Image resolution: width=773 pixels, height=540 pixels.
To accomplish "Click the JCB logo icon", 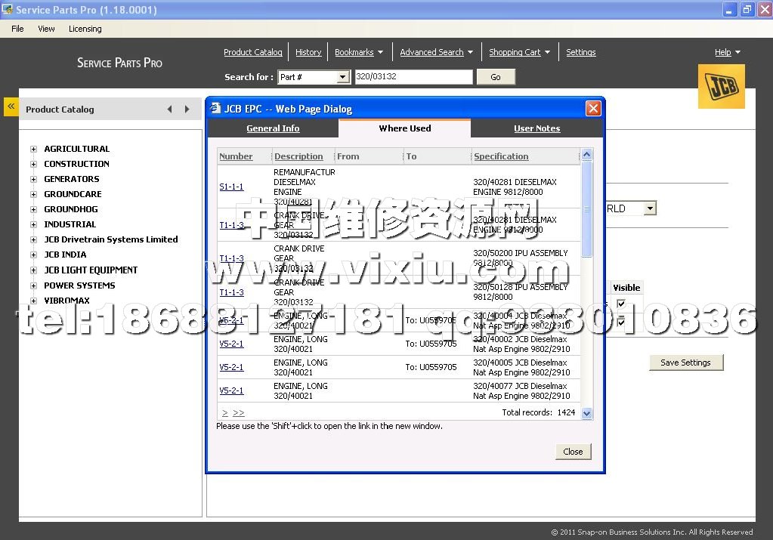I will pos(721,86).
